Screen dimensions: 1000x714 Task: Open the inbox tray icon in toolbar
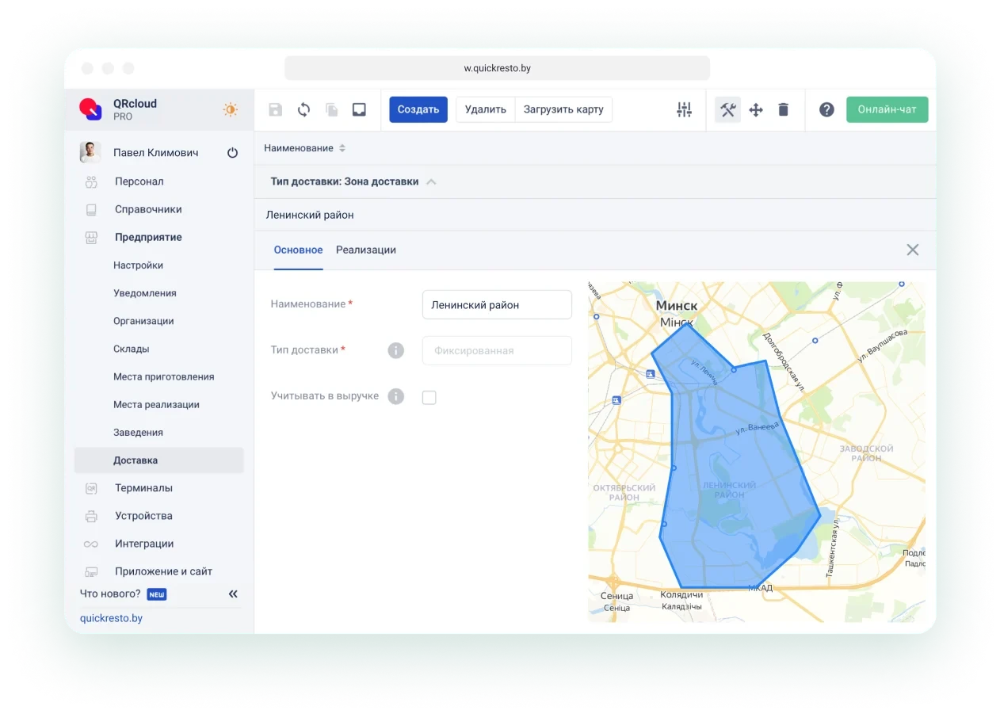[x=359, y=109]
